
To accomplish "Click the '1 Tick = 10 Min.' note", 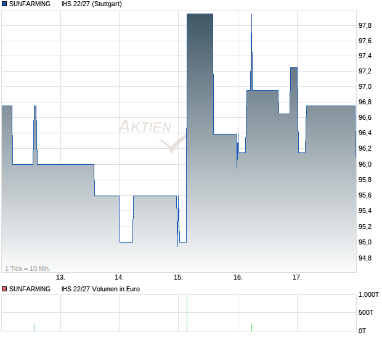I will (x=28, y=268).
